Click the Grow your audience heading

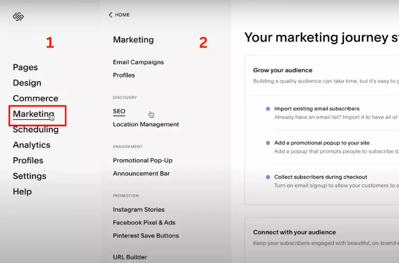click(x=283, y=70)
